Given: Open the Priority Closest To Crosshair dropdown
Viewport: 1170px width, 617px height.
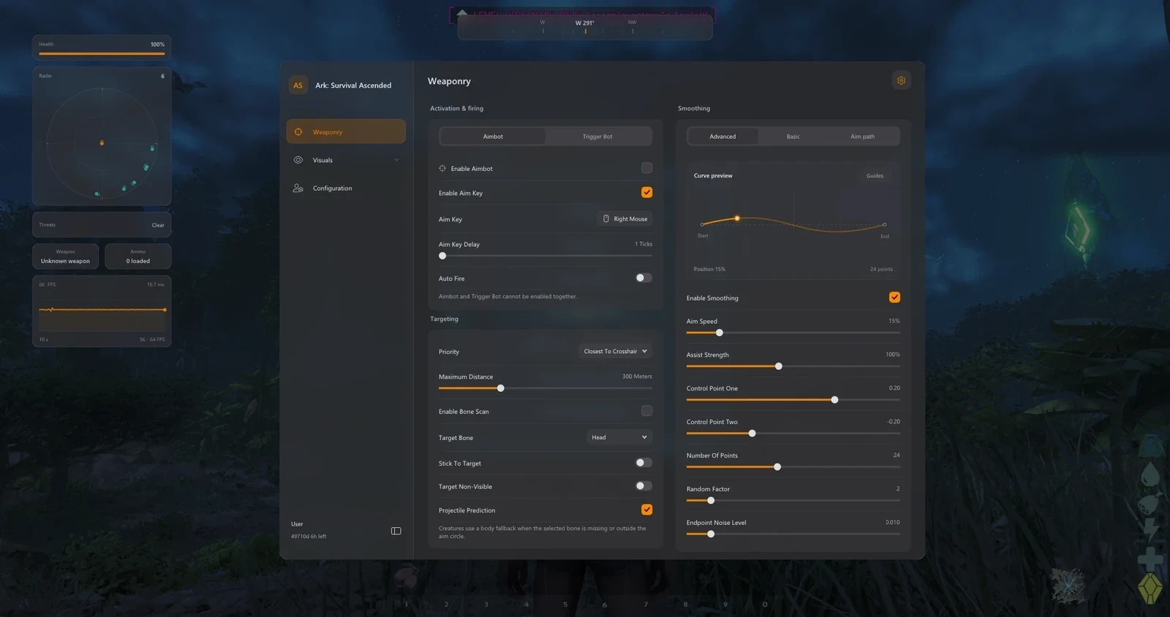Looking at the screenshot, I should pyautogui.click(x=615, y=351).
